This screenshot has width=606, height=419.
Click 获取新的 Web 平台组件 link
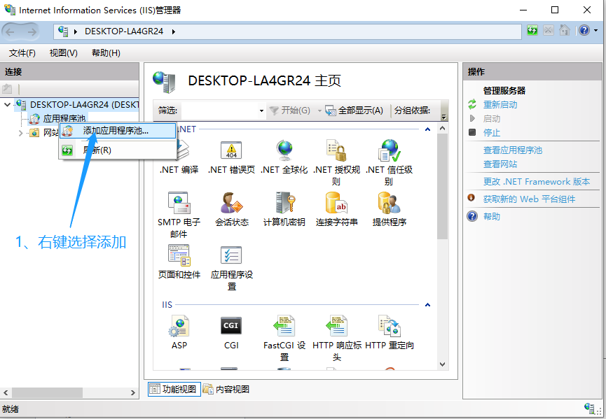click(x=529, y=199)
